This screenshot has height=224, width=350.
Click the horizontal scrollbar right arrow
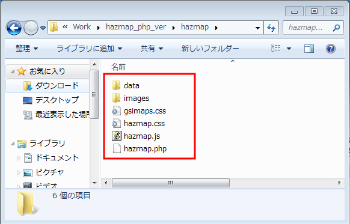click(339, 183)
